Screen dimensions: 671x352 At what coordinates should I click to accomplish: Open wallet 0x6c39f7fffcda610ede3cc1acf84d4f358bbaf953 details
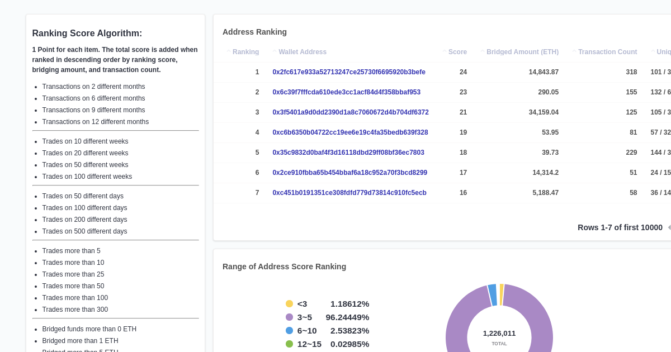pos(347,92)
